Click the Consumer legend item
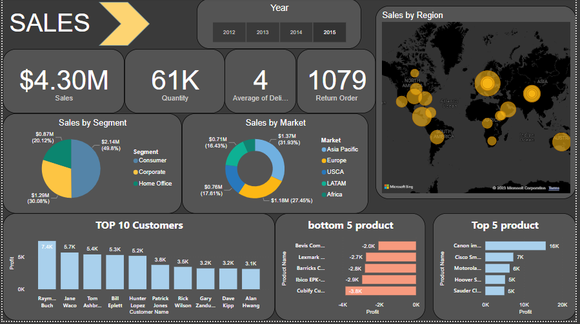This screenshot has width=580, height=324. point(152,160)
